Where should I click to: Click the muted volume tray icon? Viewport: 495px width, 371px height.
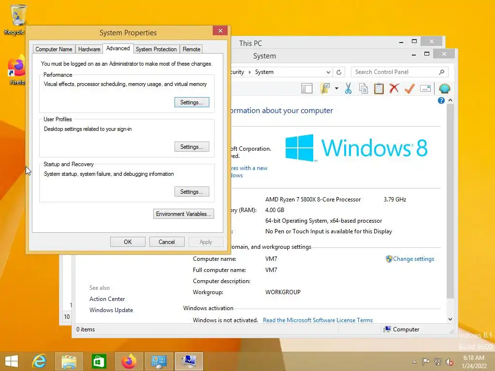(449, 361)
